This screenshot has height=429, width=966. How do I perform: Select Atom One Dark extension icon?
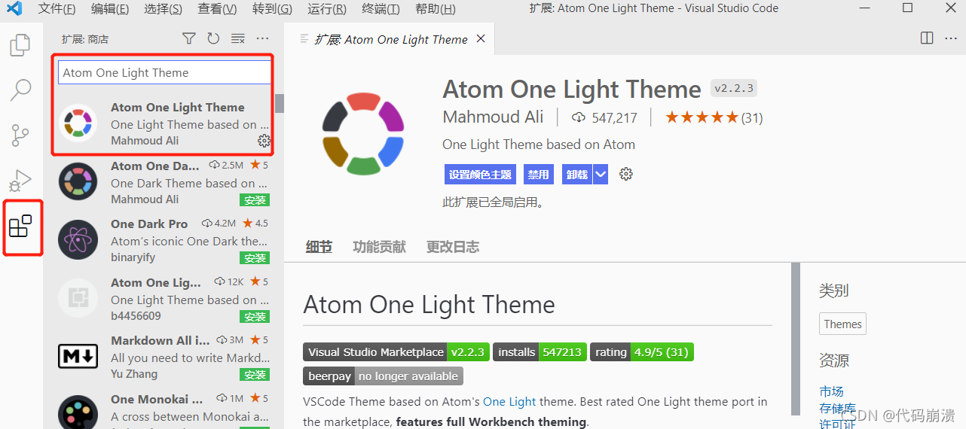point(78,182)
